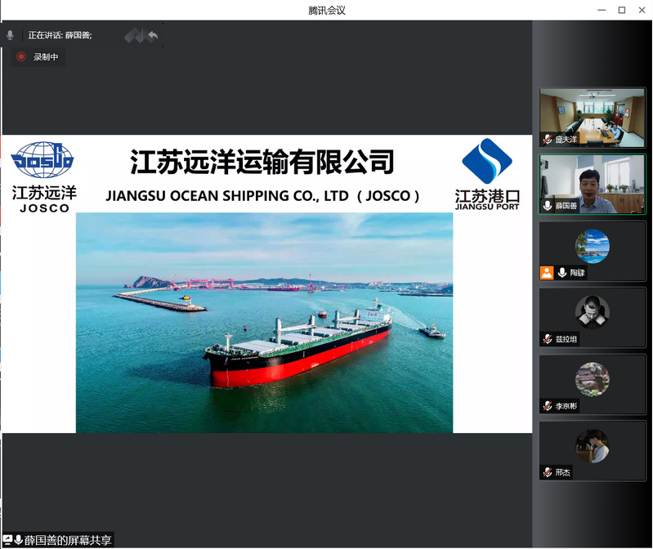Click the name label 薛国善 on video tile
The width and height of the screenshot is (653, 549).
[x=566, y=206]
